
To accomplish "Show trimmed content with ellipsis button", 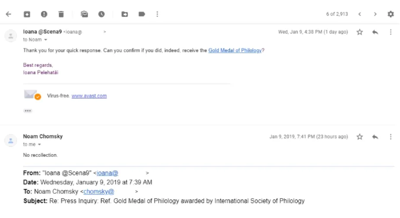I will 28,111.
